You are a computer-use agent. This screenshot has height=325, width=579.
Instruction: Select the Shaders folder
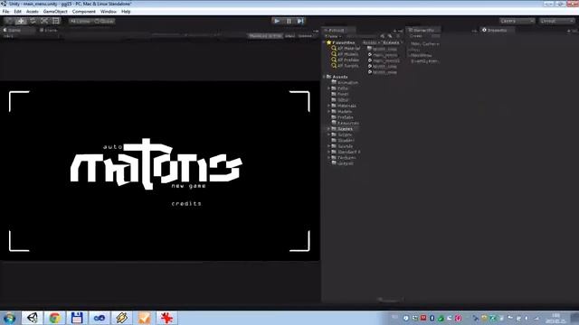343,141
